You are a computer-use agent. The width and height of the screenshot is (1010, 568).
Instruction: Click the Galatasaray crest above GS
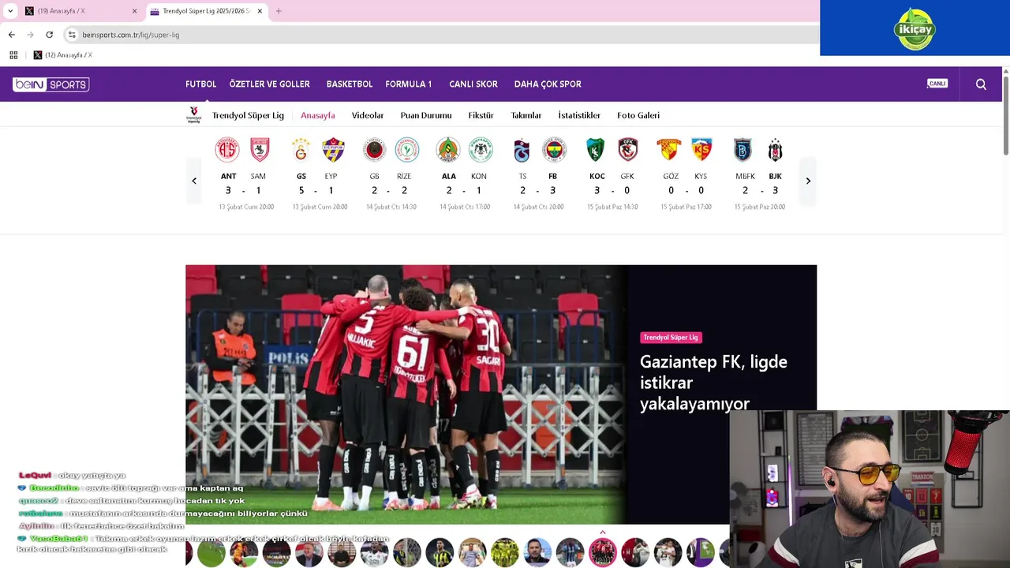click(x=301, y=150)
